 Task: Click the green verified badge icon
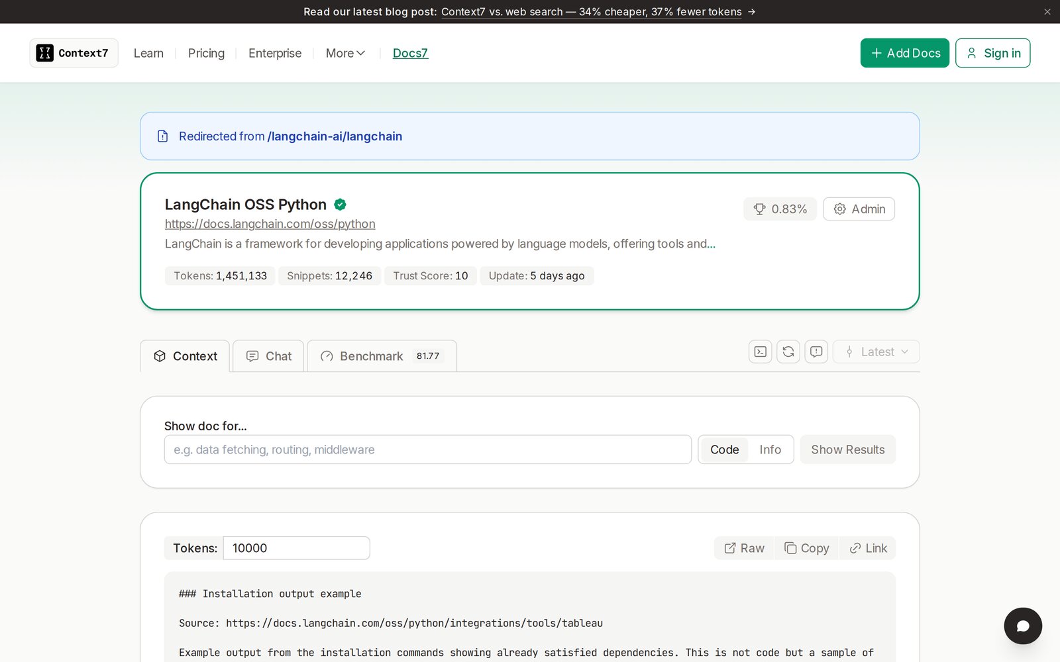[x=340, y=205]
